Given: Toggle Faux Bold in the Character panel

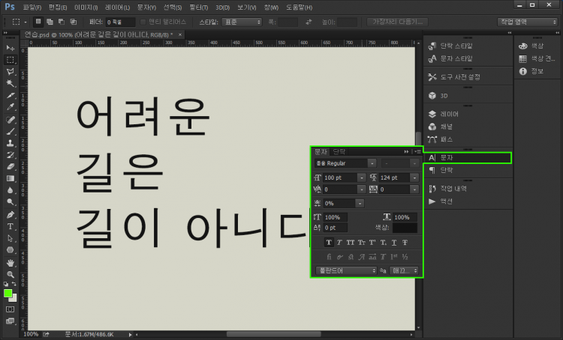Looking at the screenshot, I should [x=329, y=242].
